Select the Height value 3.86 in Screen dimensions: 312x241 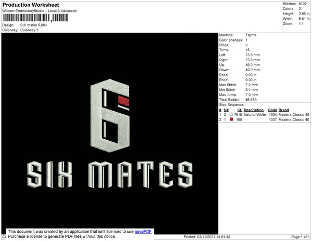[x=304, y=14]
